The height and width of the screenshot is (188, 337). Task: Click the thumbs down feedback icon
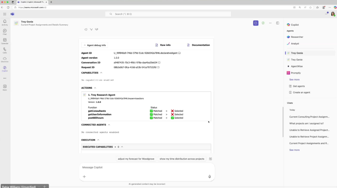[96, 29]
